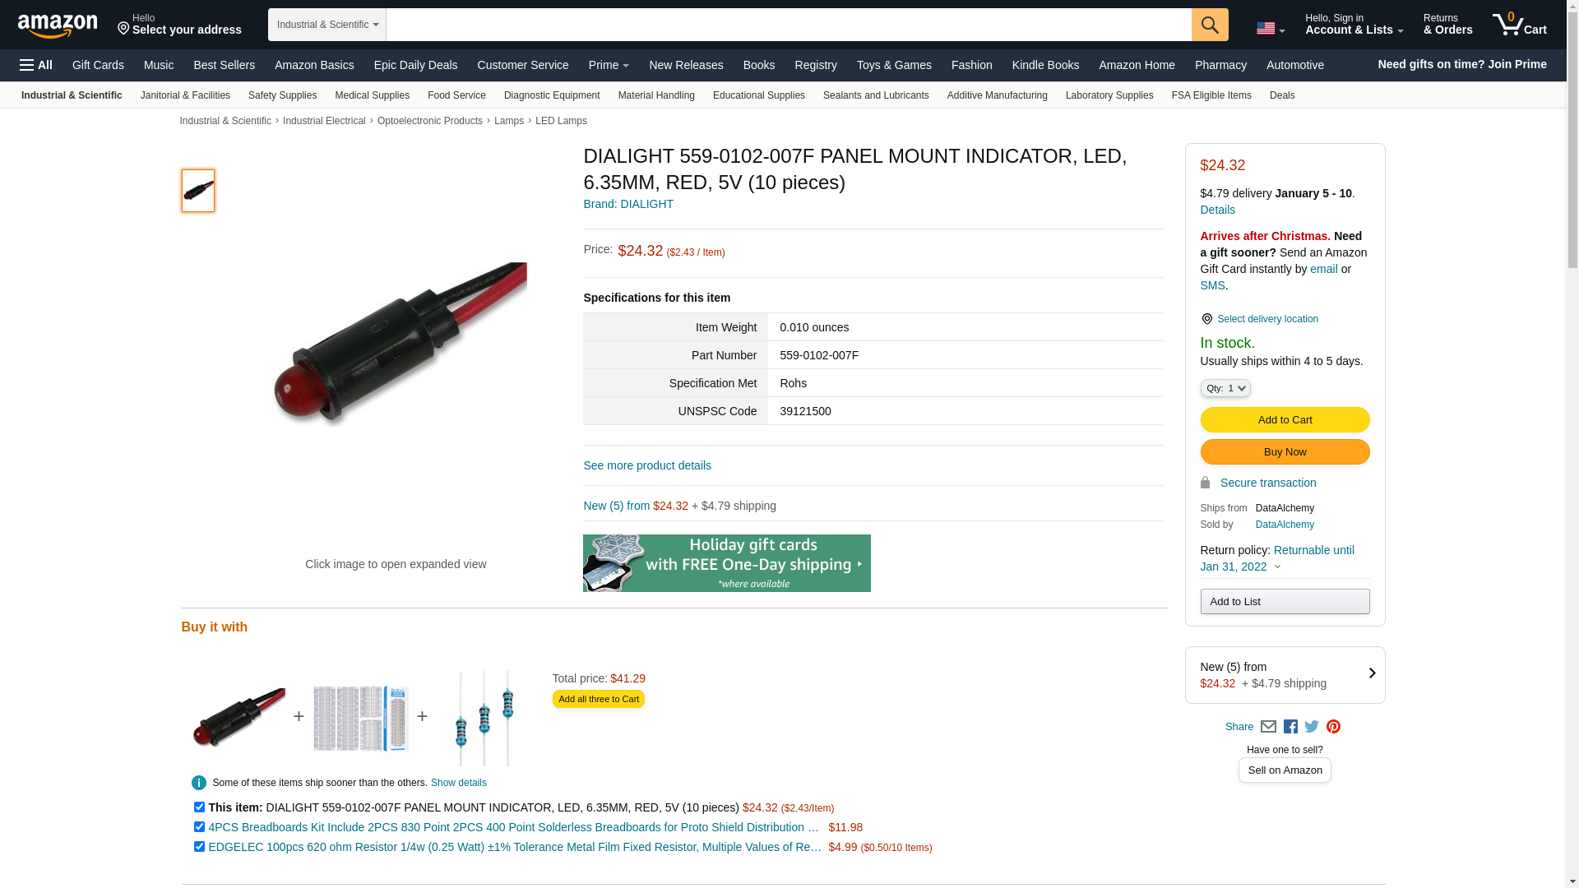Click the magnifying glass search button

(1210, 25)
